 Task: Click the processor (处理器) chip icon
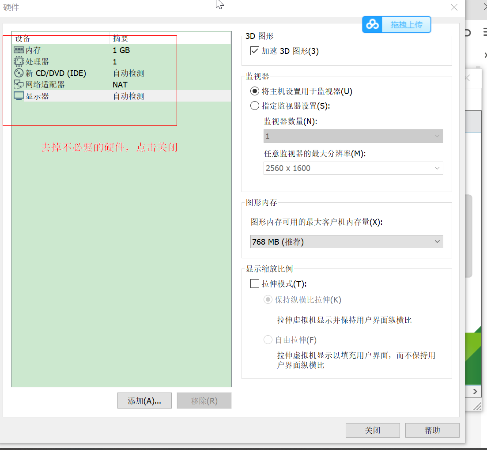19,61
